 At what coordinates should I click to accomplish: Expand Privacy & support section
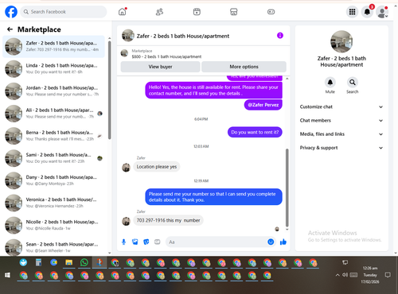[341, 148]
